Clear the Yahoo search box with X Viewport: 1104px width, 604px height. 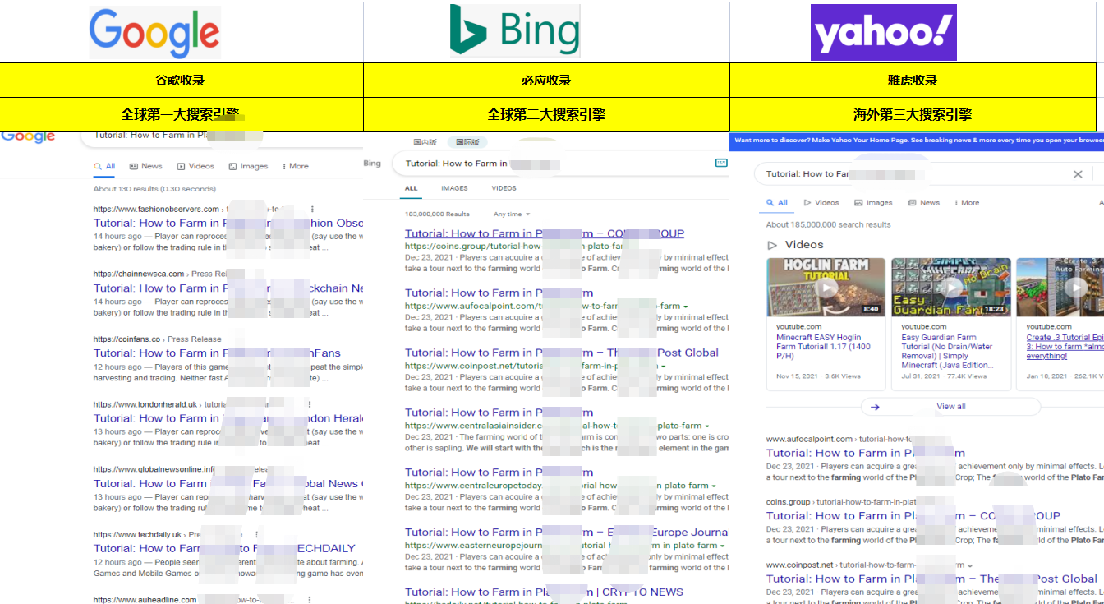pyautogui.click(x=1078, y=174)
